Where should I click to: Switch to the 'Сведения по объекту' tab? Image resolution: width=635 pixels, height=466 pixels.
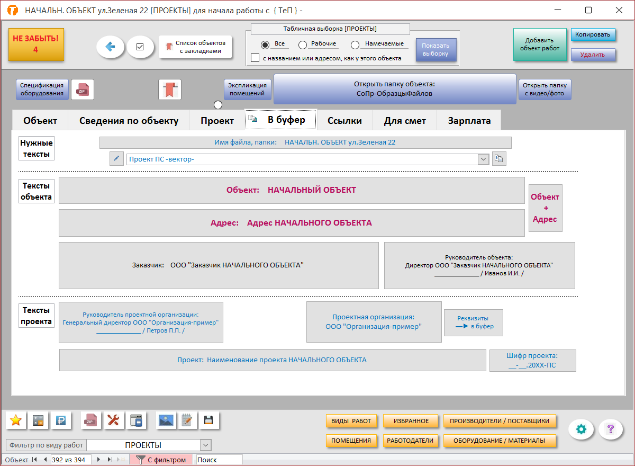[129, 121]
